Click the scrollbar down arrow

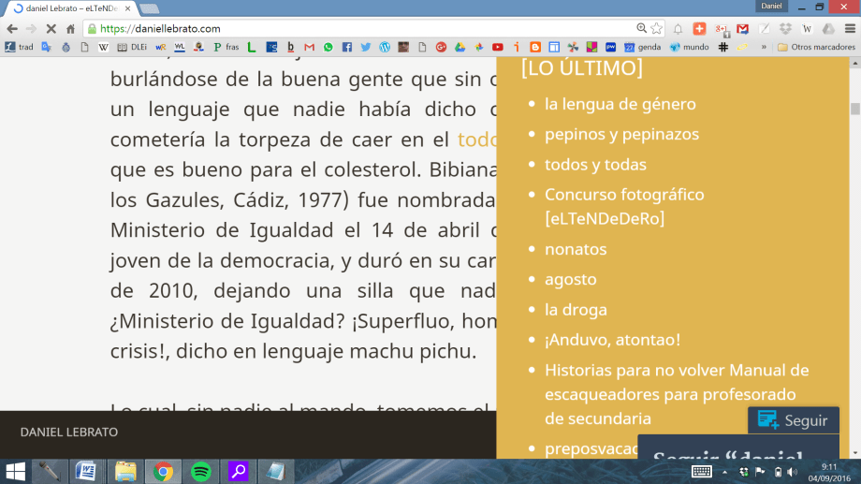855,453
